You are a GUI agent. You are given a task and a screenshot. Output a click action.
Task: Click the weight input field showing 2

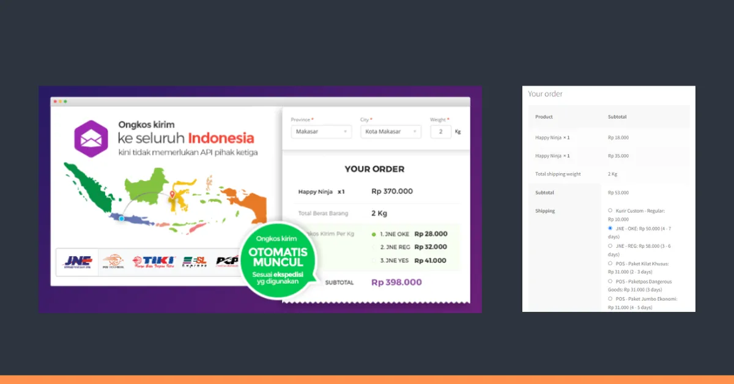point(440,131)
